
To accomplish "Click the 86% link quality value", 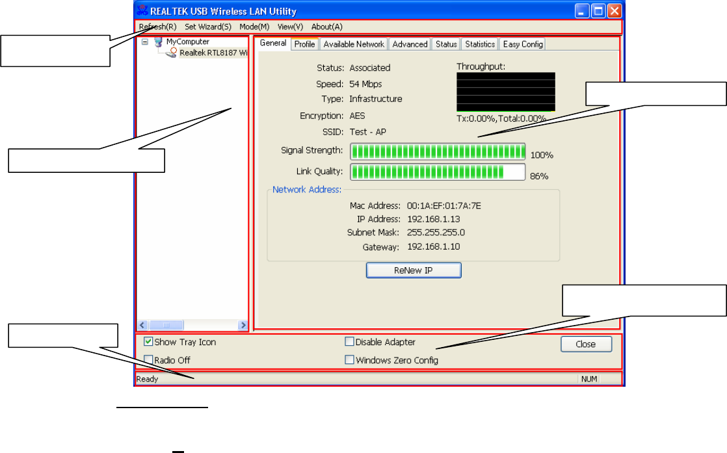I will [539, 177].
